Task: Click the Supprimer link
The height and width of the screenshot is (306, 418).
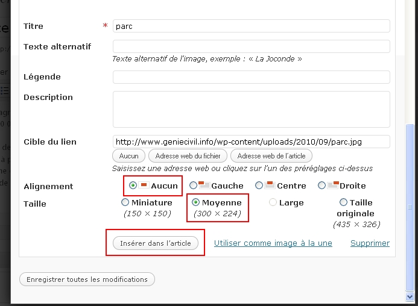Action: [370, 243]
